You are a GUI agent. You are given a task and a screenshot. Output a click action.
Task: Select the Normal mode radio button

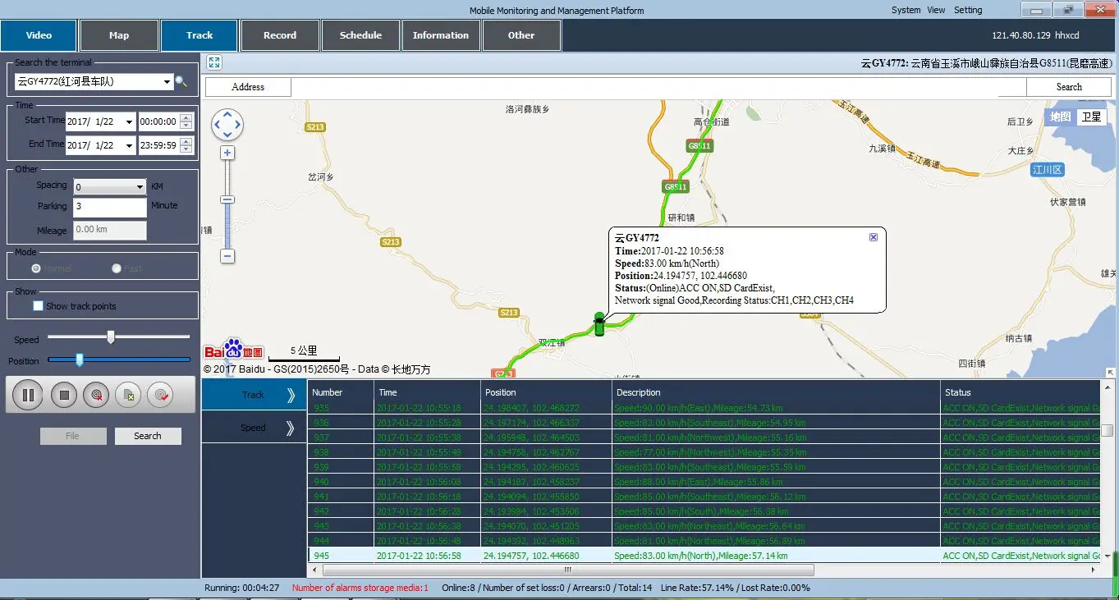tap(36, 268)
